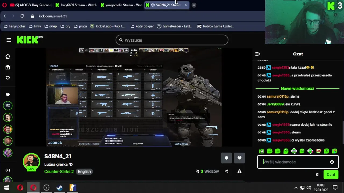Open kody do gier bookmark folder
This screenshot has height=193, width=344.
coord(142,26)
